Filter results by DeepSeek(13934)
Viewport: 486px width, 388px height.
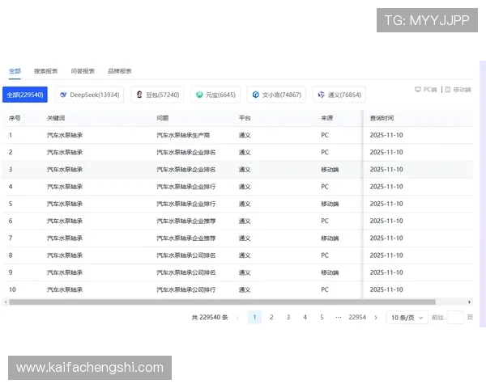coord(89,95)
